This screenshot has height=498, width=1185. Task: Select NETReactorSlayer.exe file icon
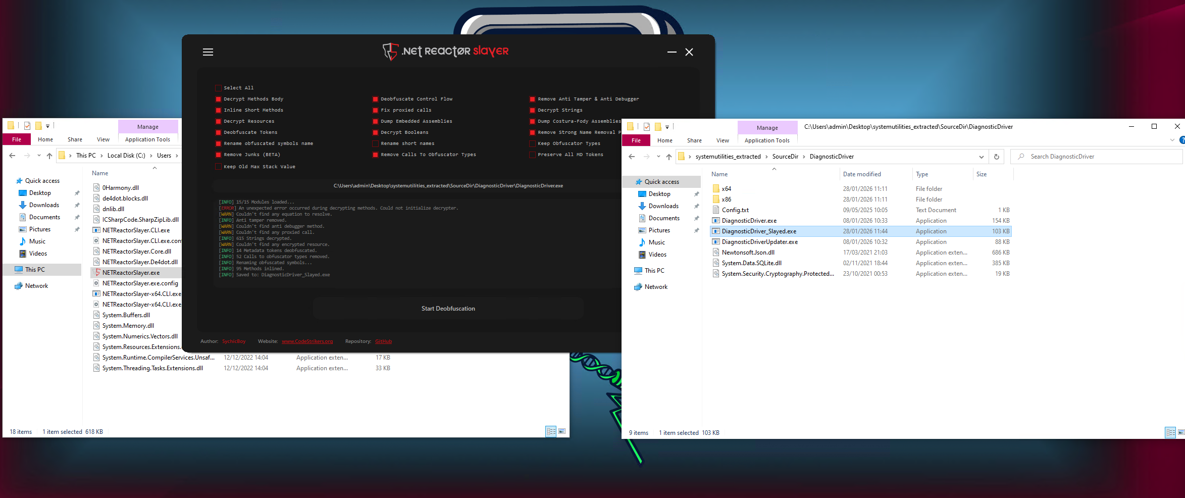(96, 273)
